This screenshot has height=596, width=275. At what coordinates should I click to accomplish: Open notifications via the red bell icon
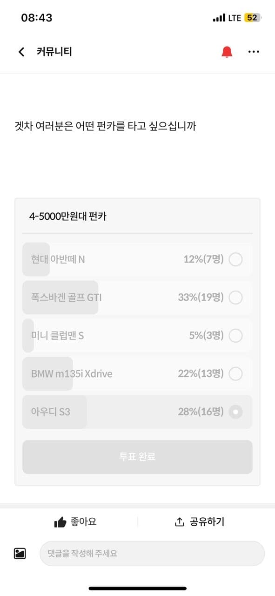point(227,51)
